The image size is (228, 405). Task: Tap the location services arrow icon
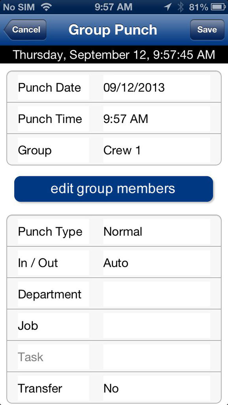click(168, 7)
